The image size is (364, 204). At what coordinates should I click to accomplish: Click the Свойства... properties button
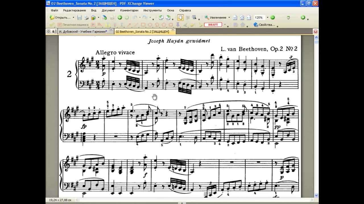pyautogui.click(x=264, y=25)
